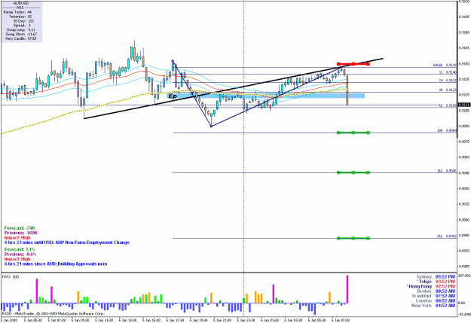This screenshot has width=471, height=323.
Task: Click the Frankfurt 07:52 AM clock row
Action: [x=434, y=296]
